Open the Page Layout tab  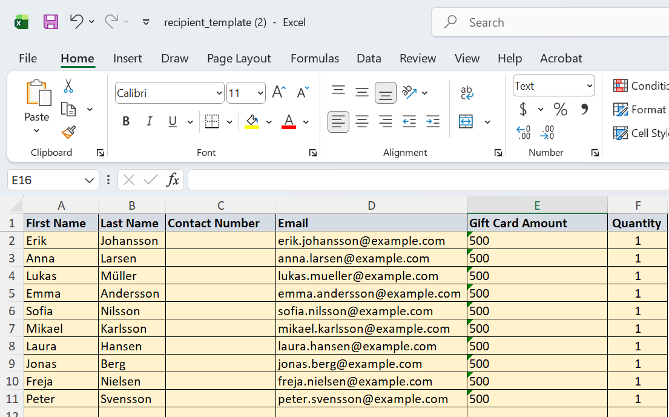click(239, 59)
